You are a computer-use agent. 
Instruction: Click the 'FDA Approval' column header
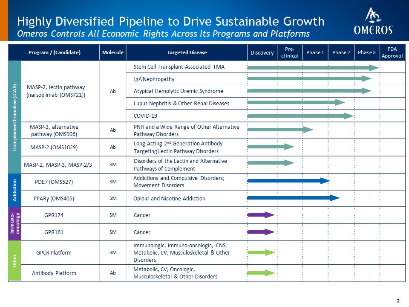pos(392,52)
